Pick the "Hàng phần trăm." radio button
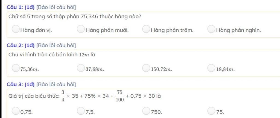280x118 pixels. pyautogui.click(x=146, y=29)
